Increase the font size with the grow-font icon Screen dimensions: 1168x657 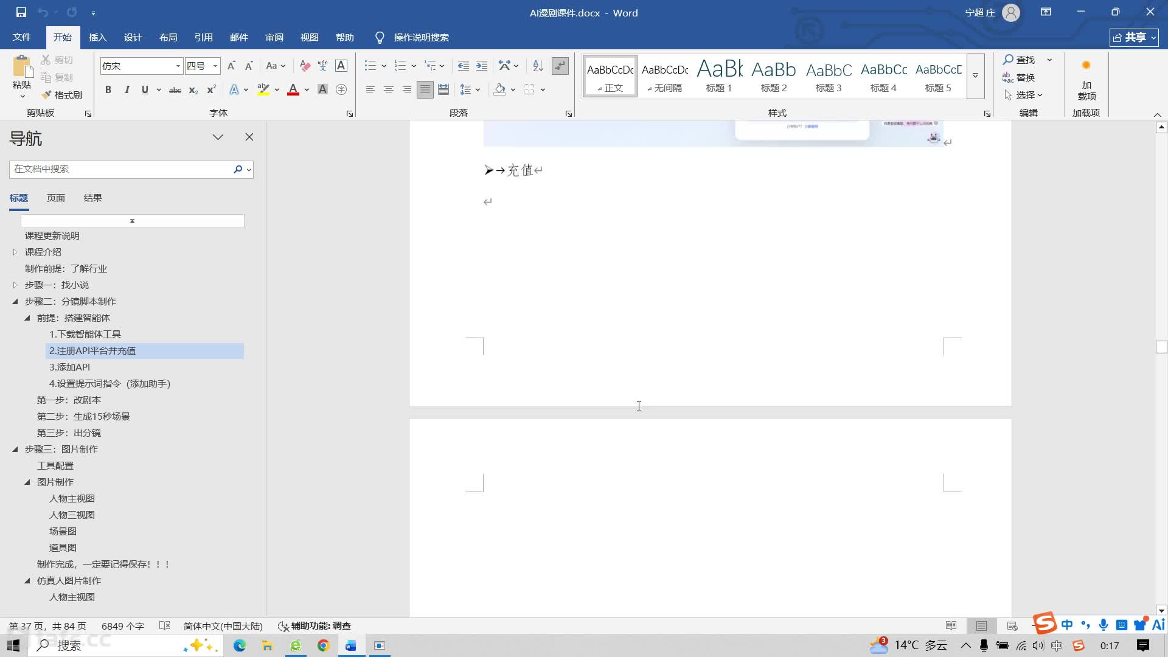(231, 66)
